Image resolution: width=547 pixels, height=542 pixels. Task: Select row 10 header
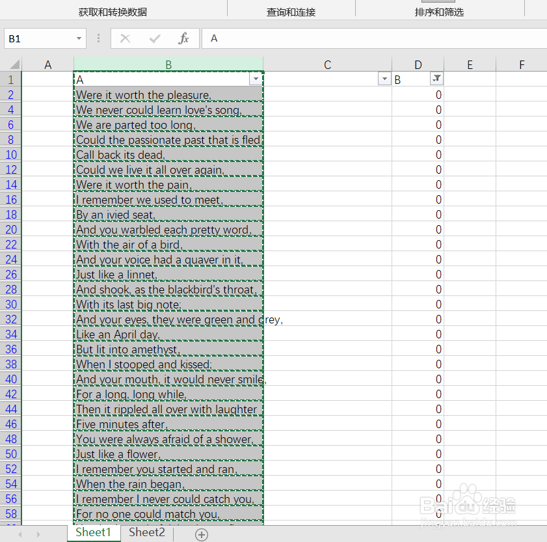tap(11, 154)
